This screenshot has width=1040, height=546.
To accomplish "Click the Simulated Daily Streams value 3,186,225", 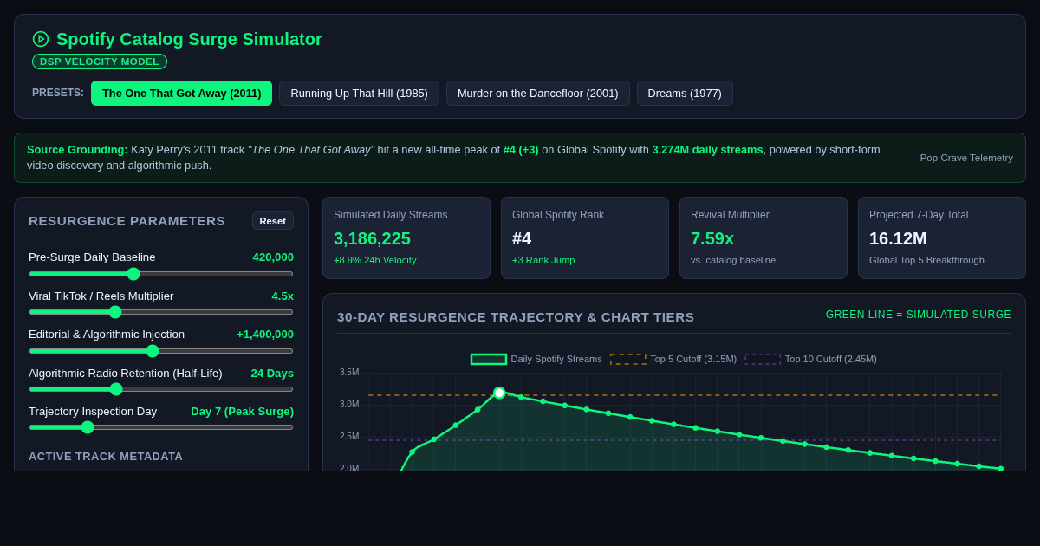I will pos(373,238).
